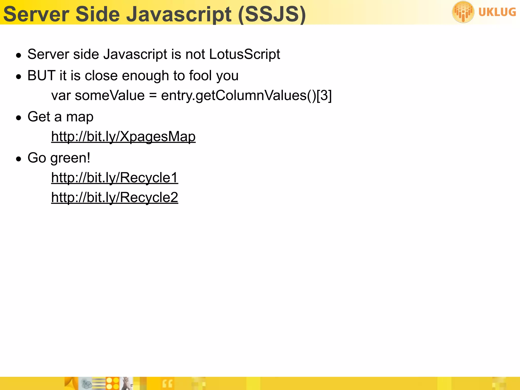Click the code line 'var someValue = entry.getColumnValues()[3]'
The image size is (520, 390).
pyautogui.click(x=191, y=95)
